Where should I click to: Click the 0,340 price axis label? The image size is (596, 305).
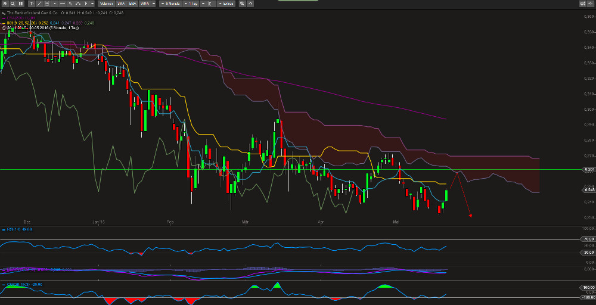pos(589,48)
